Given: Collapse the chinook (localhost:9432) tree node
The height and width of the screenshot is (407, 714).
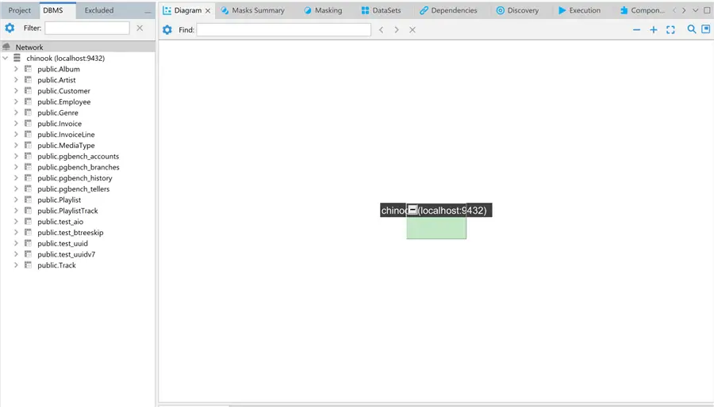Looking at the screenshot, I should click(x=5, y=58).
